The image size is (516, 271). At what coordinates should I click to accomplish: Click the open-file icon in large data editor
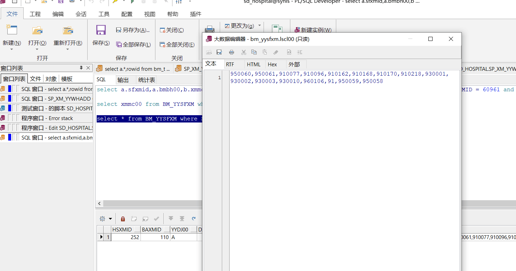(x=209, y=52)
